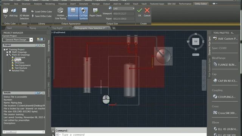Run Paper Check tool
This screenshot has width=242, height=136.
click(96, 12)
